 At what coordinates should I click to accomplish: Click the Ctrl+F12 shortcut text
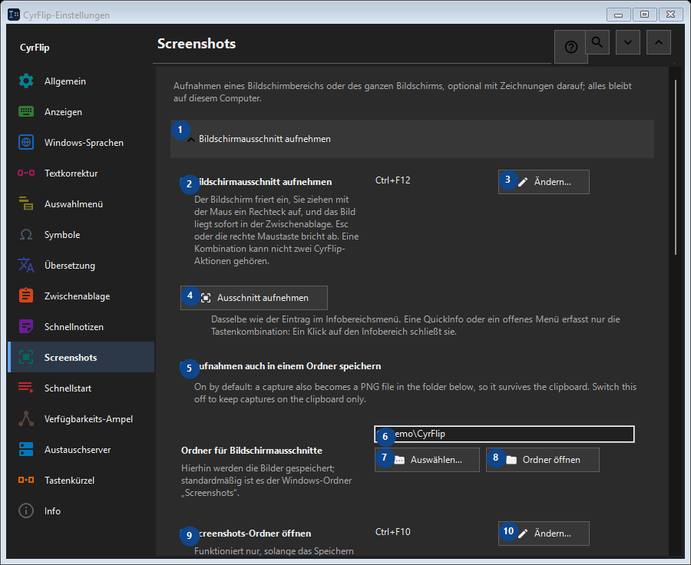392,180
